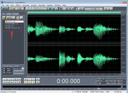Click the horizontal Zoom In magnifier icon
Image resolution: width=128 pixels, height=93 pixels.
(x=26, y=79)
